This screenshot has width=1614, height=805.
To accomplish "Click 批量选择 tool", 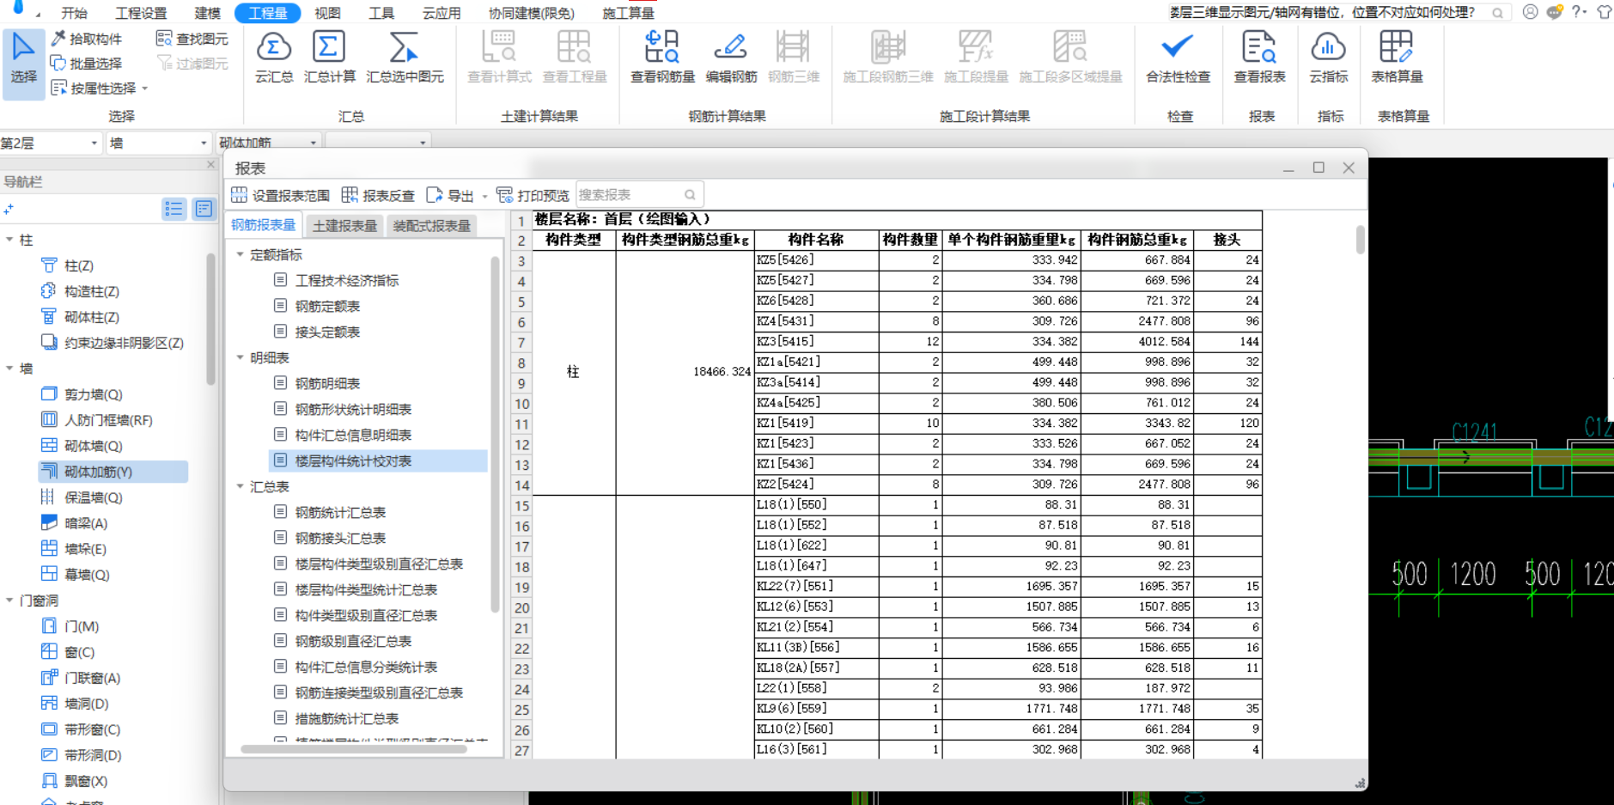I will 87,64.
